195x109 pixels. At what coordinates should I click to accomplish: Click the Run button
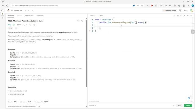coord(179,106)
